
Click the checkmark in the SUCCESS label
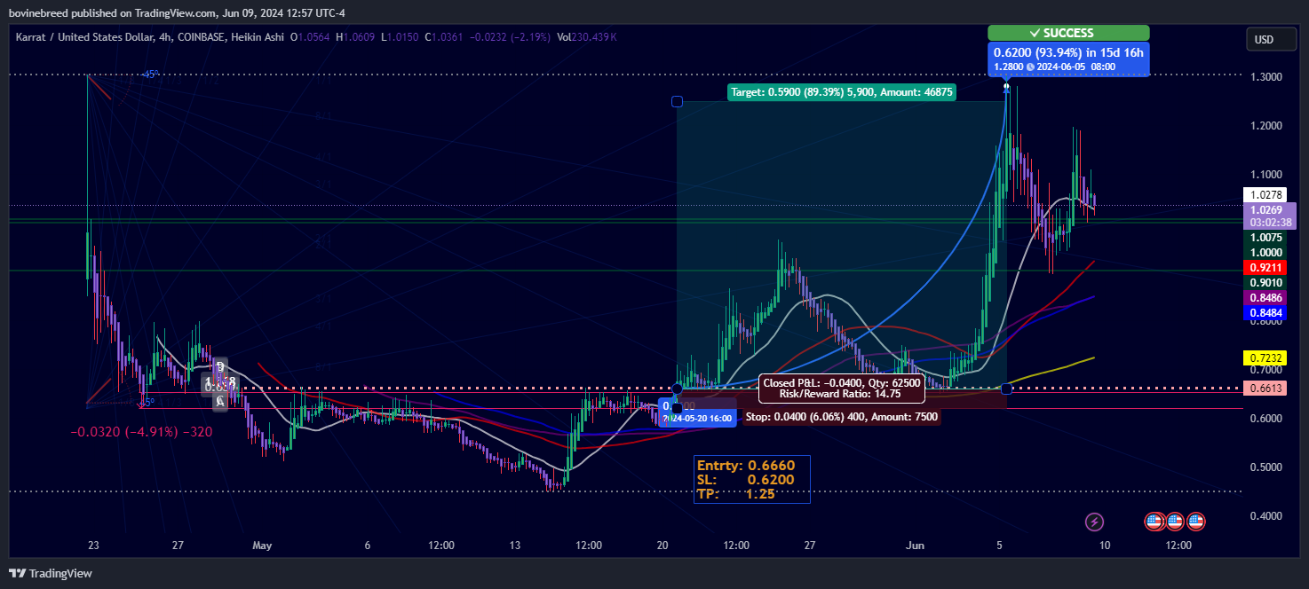pyautogui.click(x=1035, y=33)
